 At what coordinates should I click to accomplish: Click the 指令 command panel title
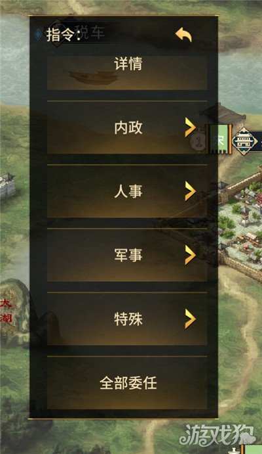coord(60,35)
